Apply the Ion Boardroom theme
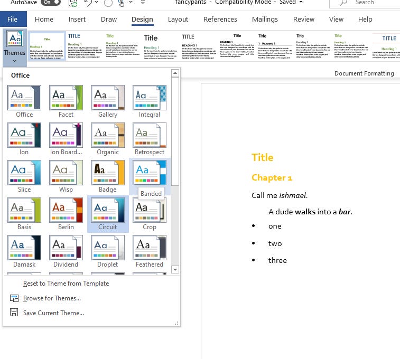400x359 pixels. pyautogui.click(x=66, y=135)
